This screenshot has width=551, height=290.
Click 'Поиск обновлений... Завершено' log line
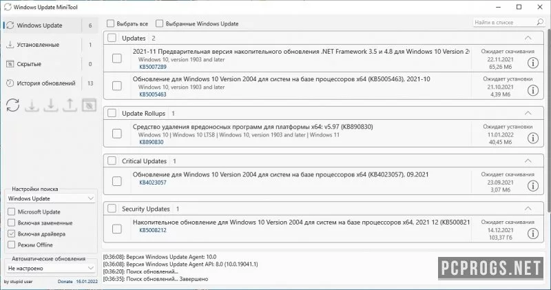(x=156, y=279)
